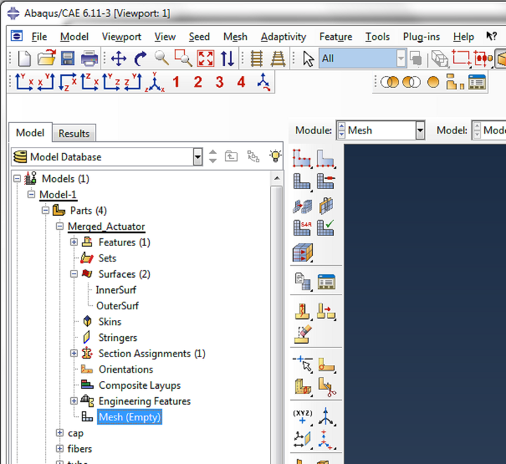Select the Pan View tool

[119, 59]
